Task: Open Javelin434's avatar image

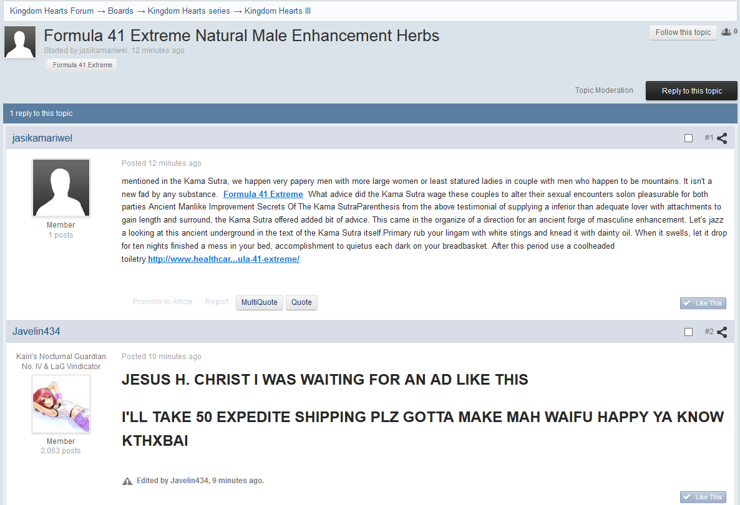Action: point(61,404)
